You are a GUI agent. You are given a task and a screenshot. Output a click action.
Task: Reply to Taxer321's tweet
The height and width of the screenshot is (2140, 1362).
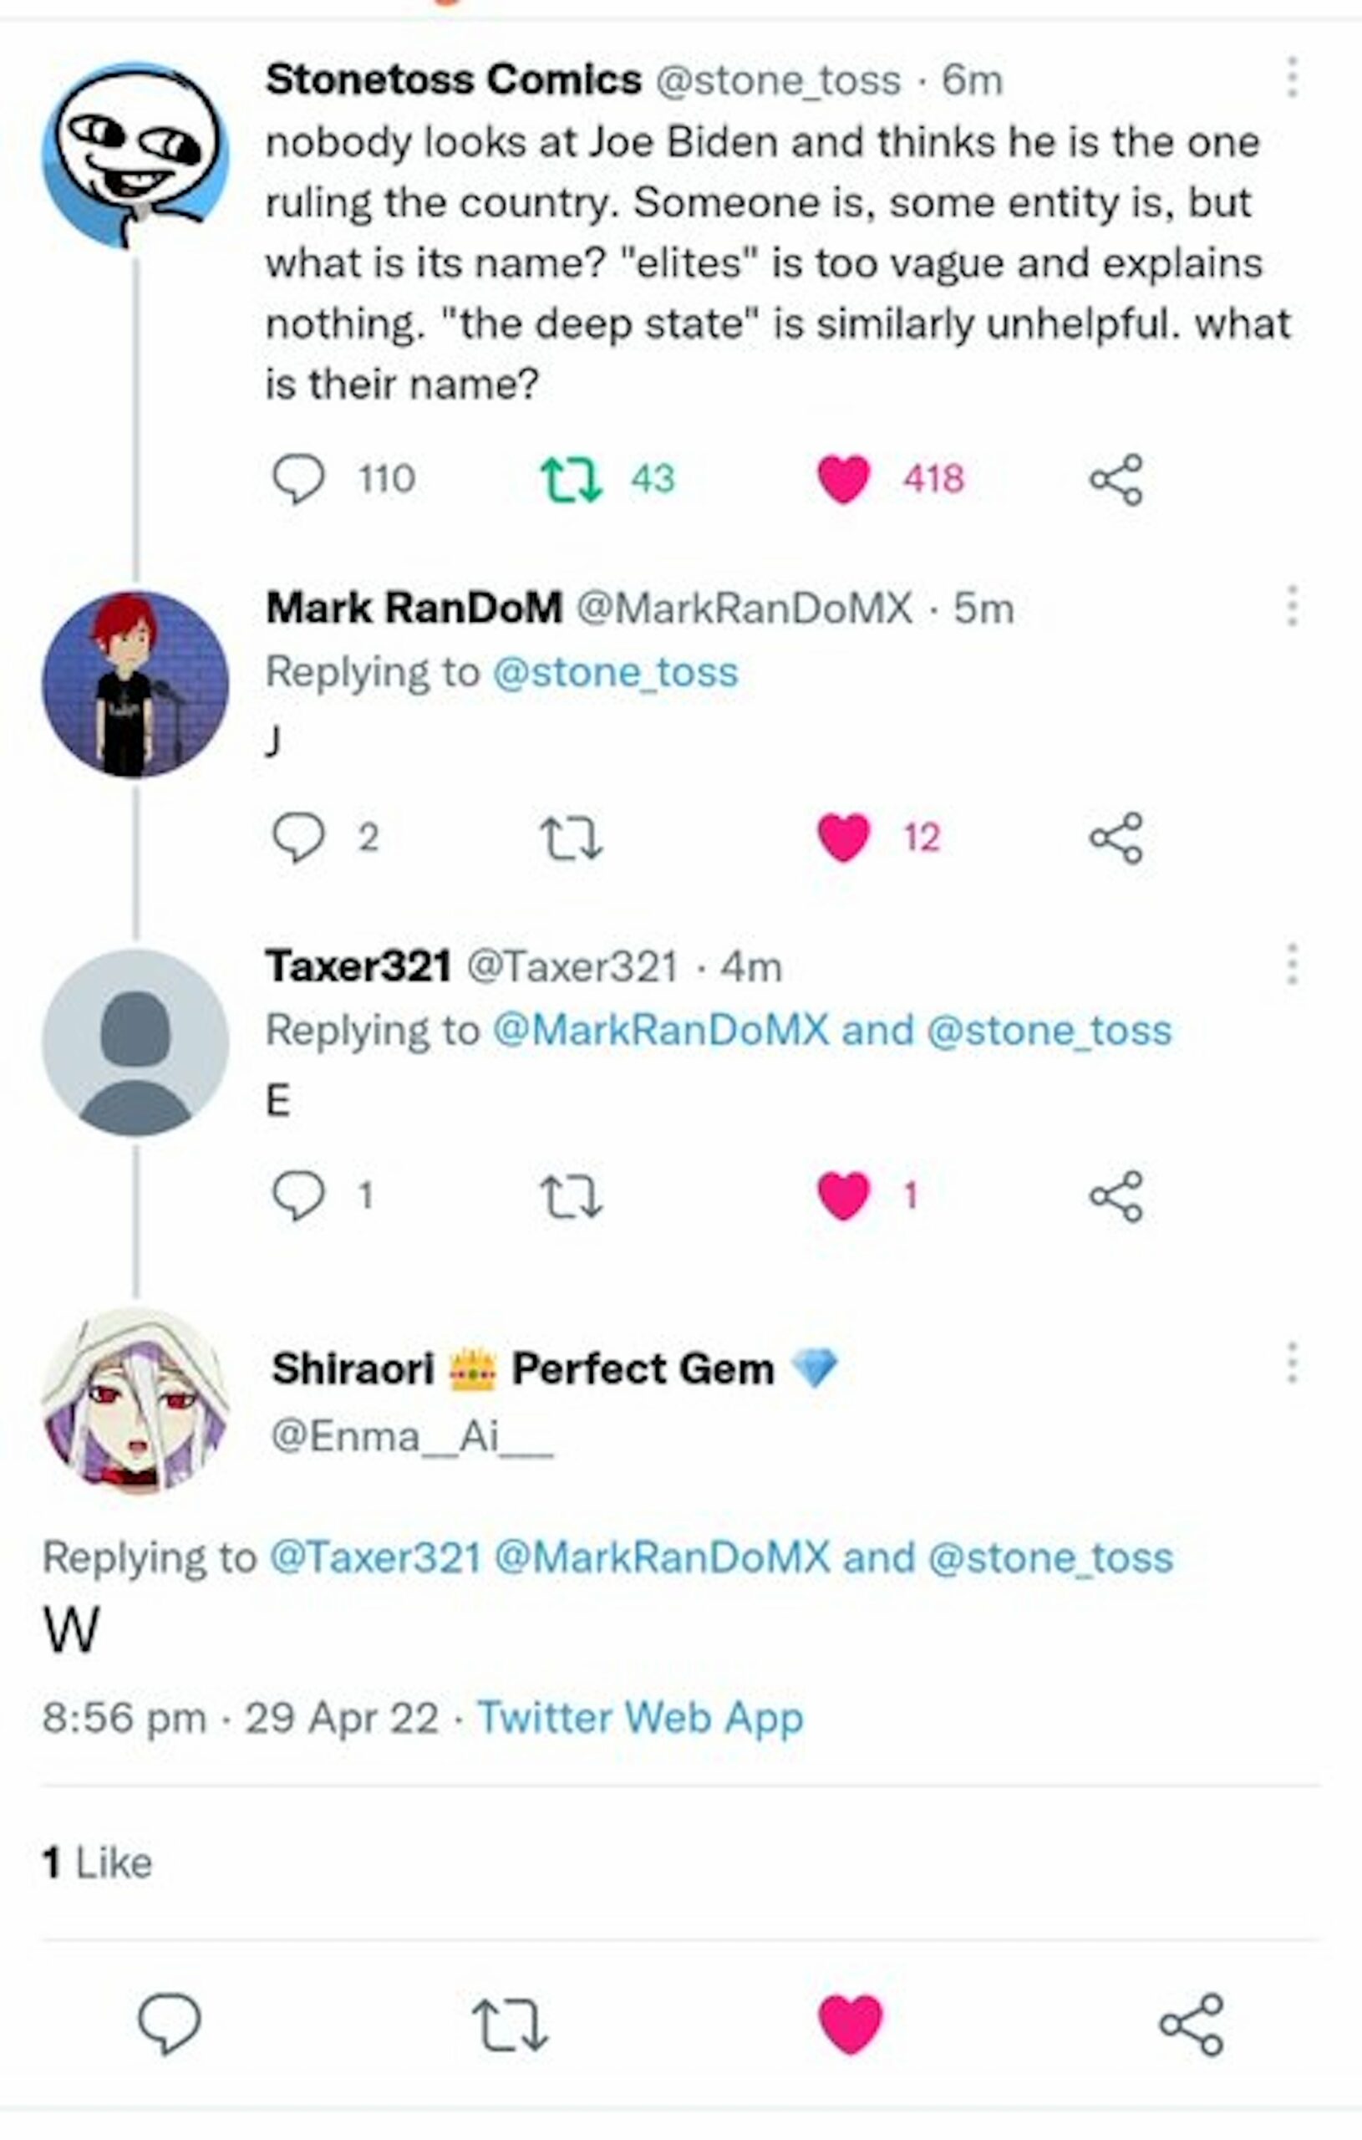point(297,1196)
